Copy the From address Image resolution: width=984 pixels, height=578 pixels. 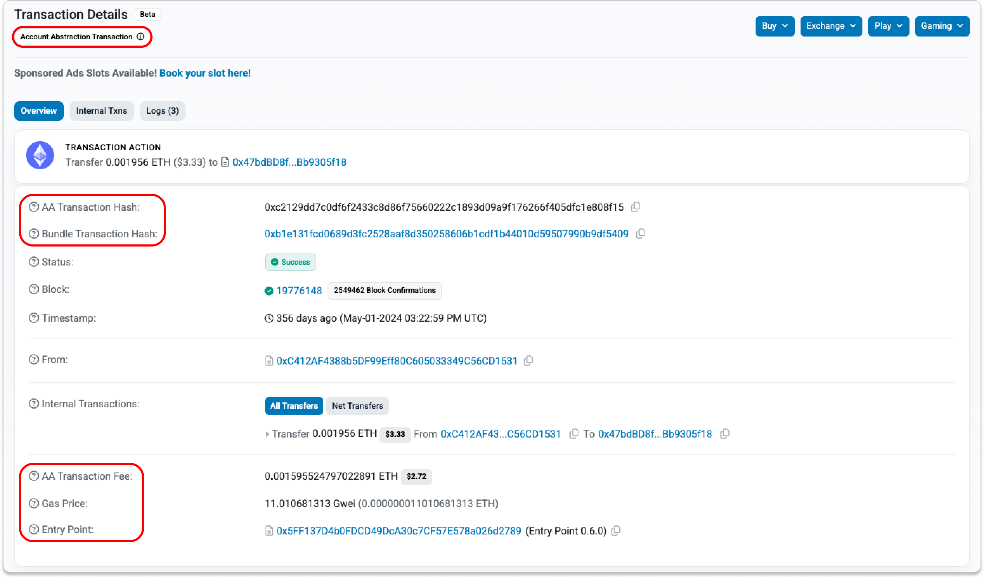tap(528, 361)
